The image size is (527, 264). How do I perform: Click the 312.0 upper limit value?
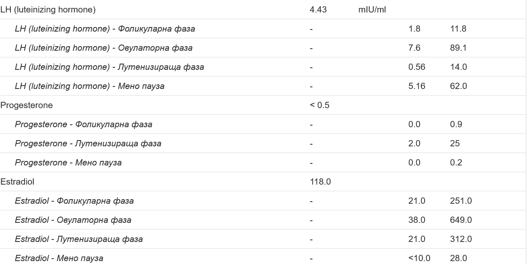(x=461, y=239)
